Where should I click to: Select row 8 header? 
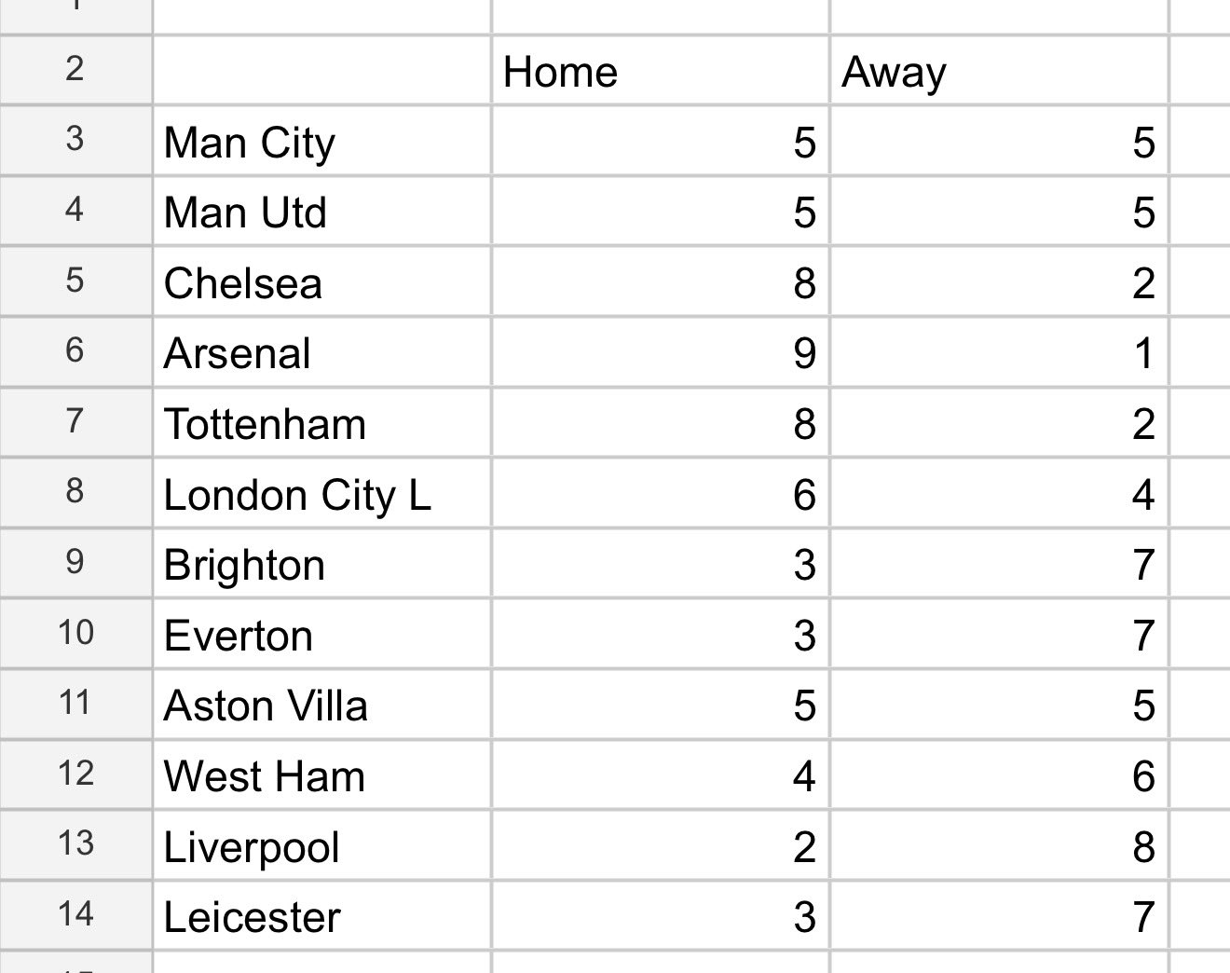coord(75,491)
